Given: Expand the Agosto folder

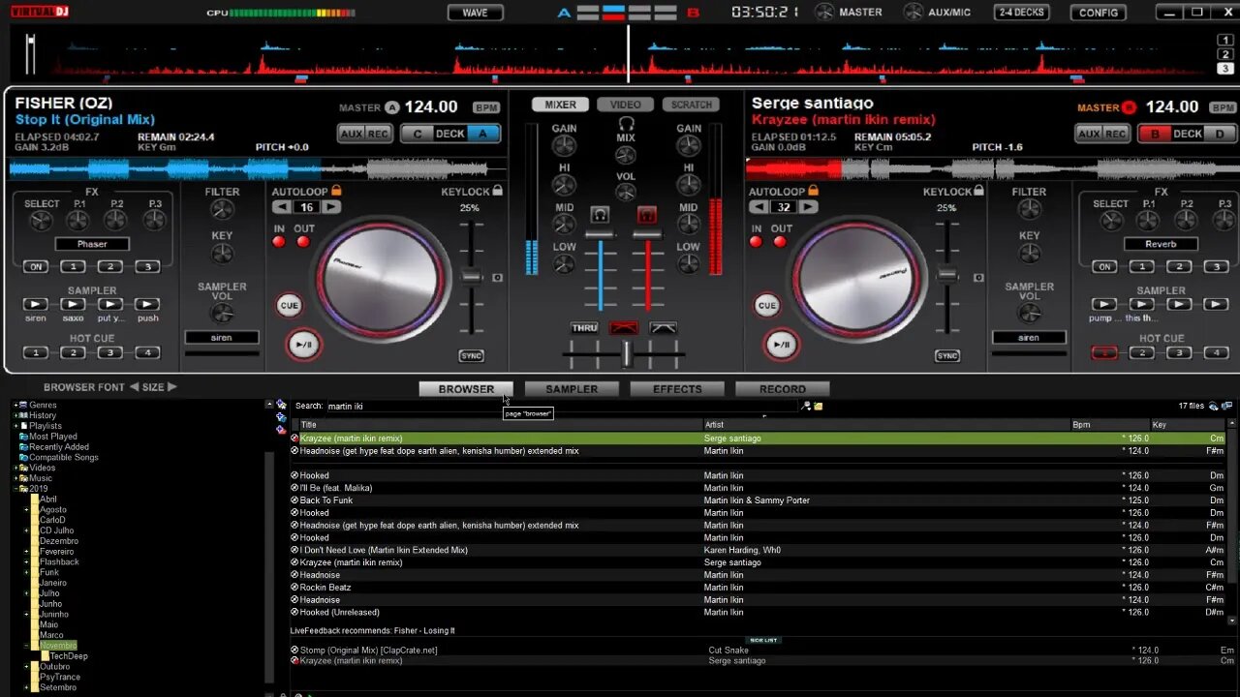Looking at the screenshot, I should (27, 510).
